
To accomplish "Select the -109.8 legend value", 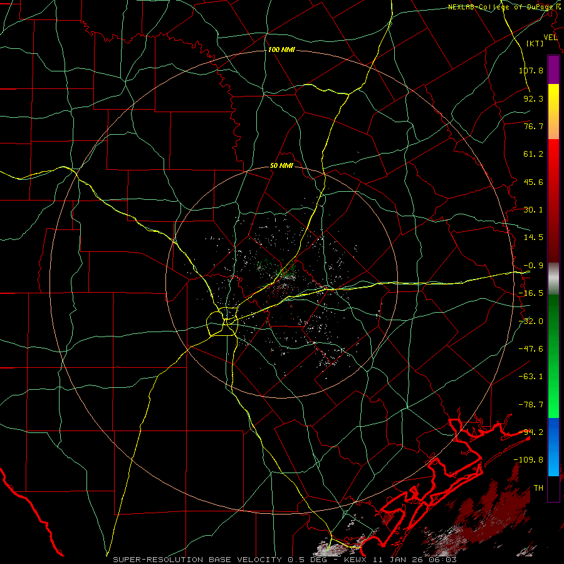I will pyautogui.click(x=528, y=460).
